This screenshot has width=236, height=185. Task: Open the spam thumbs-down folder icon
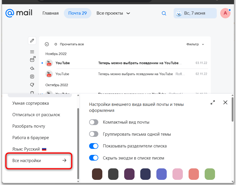(x=32, y=85)
